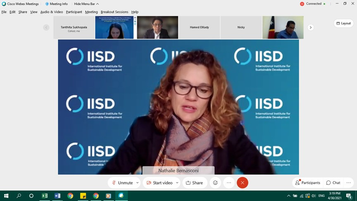Show previous participants with the left arrow
357x201 pixels.
click(46, 27)
